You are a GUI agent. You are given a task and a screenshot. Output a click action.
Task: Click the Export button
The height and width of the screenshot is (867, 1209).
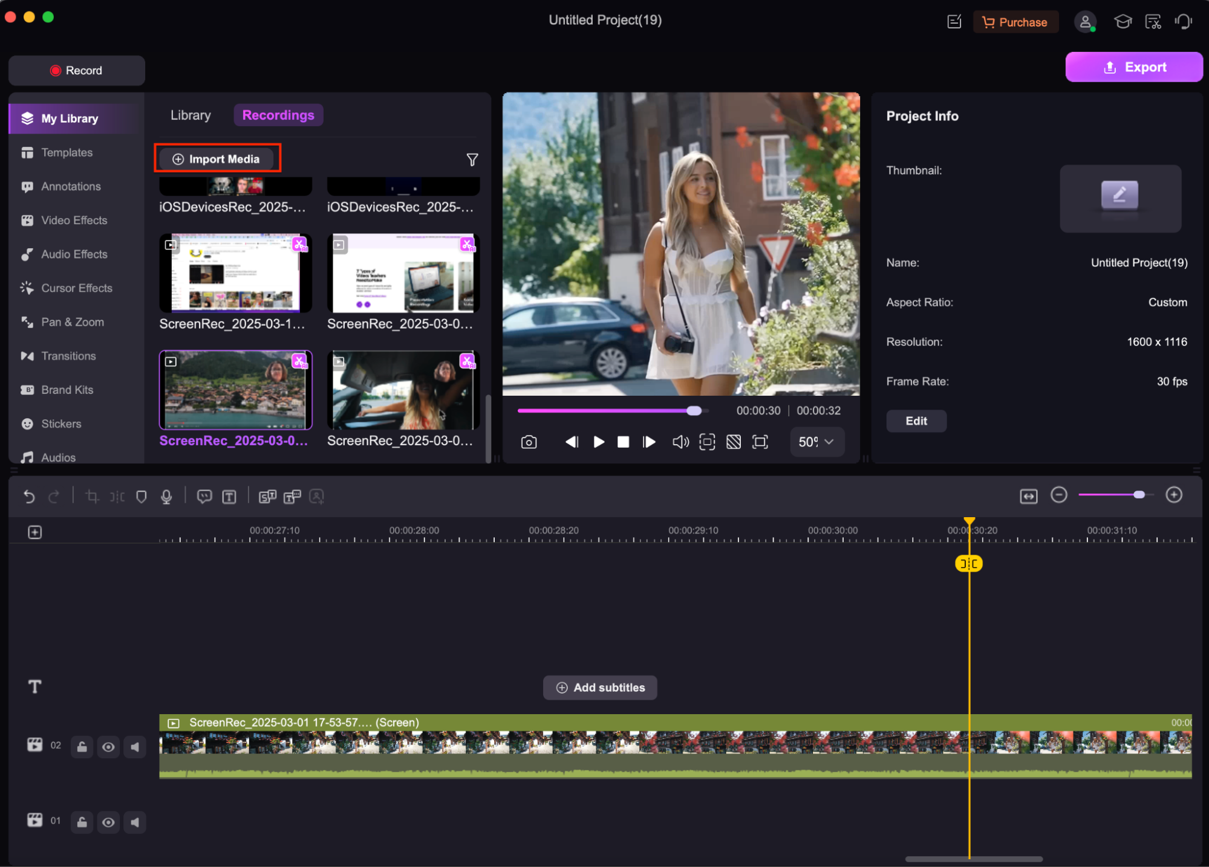pos(1133,67)
